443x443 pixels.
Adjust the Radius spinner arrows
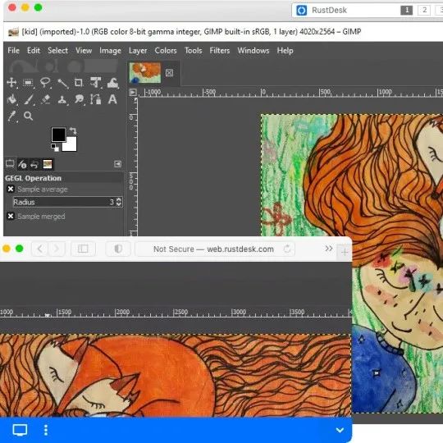pos(119,202)
